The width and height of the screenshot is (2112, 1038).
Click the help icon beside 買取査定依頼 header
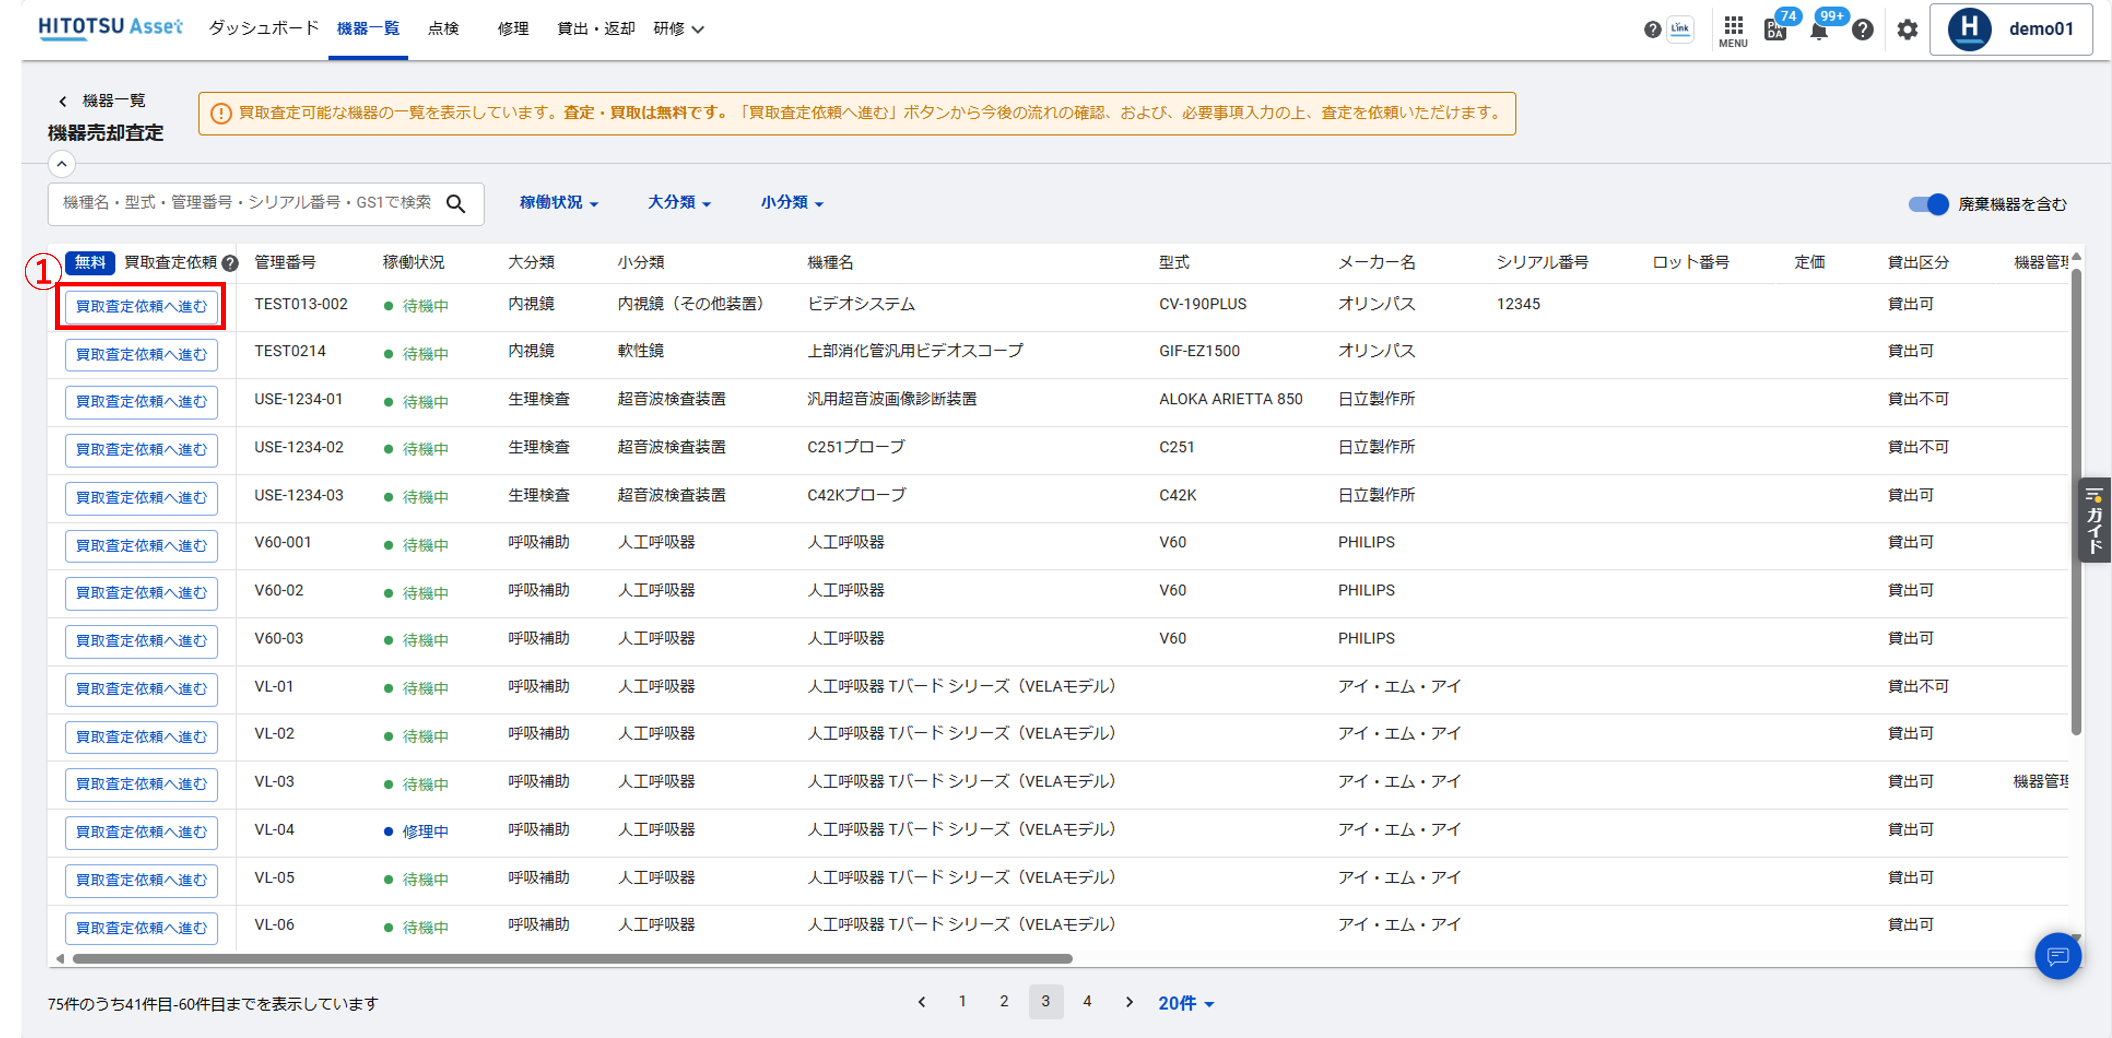tap(230, 263)
